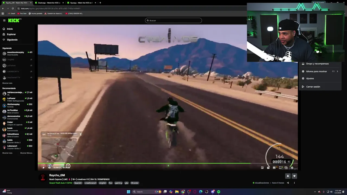Click the notification bell for Raychu_GM
This screenshot has width=347, height=195.
(x=288, y=176)
